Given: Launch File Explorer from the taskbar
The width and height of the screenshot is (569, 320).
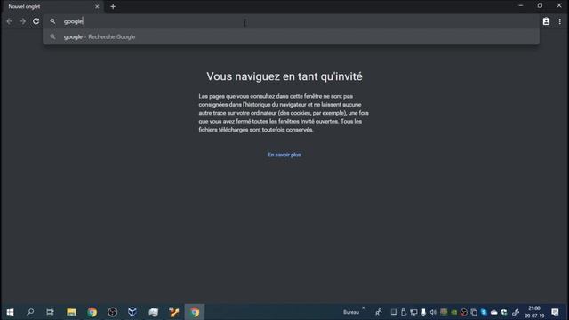Looking at the screenshot, I should pyautogui.click(x=71, y=312).
